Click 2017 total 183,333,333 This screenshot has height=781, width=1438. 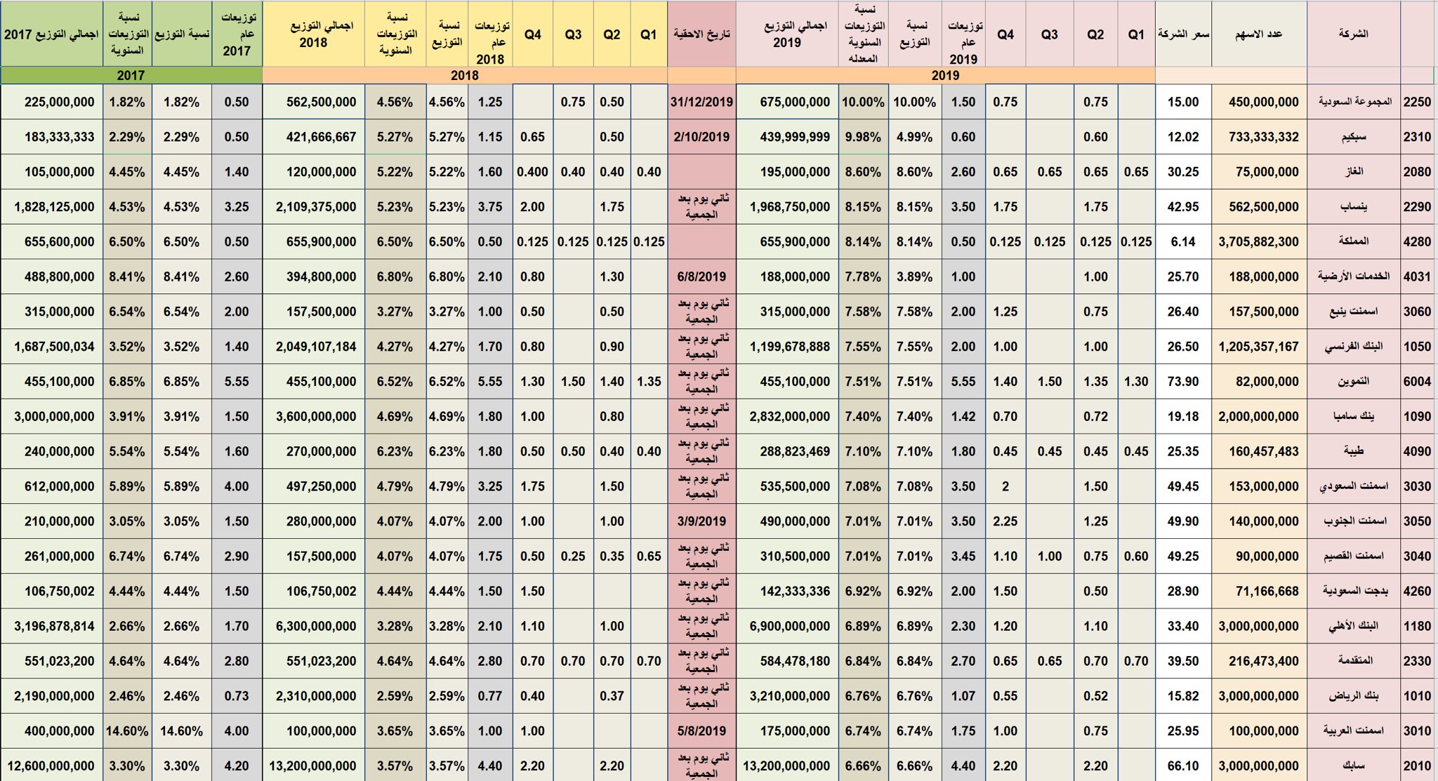pos(59,137)
